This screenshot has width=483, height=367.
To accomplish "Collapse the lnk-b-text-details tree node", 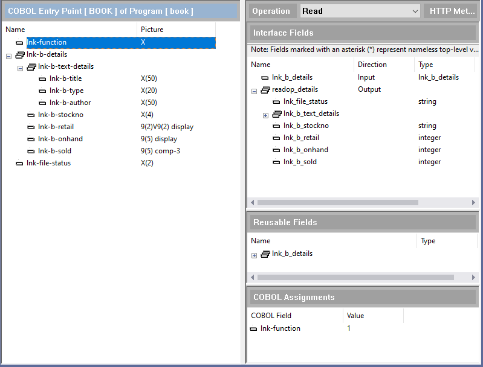I will (20, 68).
